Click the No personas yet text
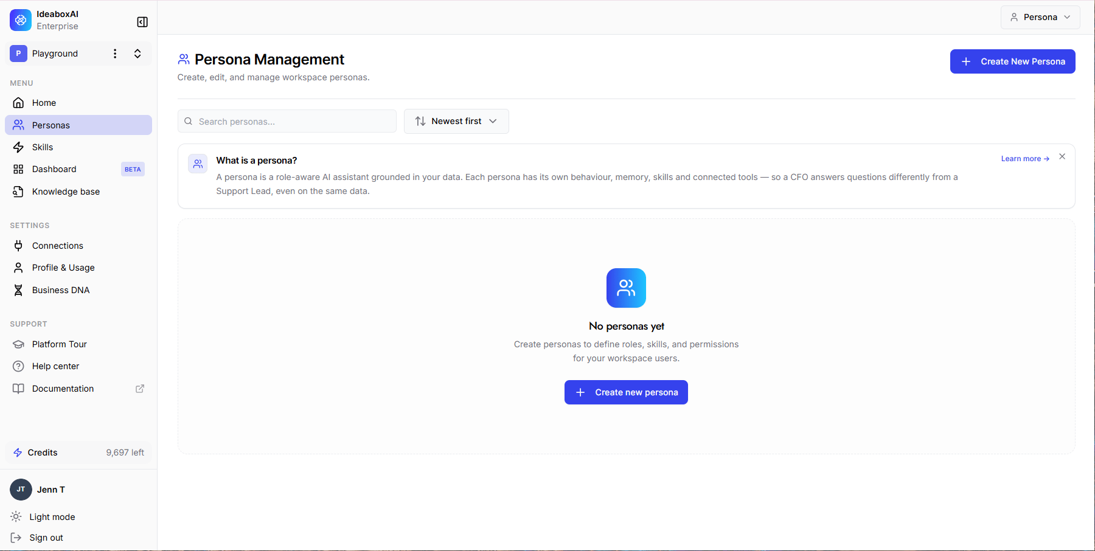The image size is (1095, 551). coord(627,326)
